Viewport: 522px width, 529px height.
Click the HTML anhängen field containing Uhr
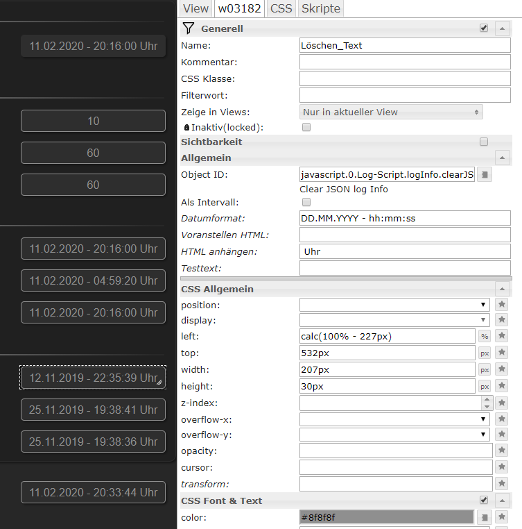pos(405,252)
